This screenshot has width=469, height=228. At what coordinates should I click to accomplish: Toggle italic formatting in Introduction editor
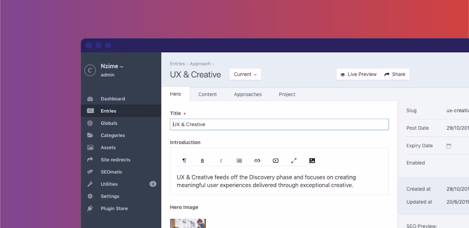coord(221,161)
